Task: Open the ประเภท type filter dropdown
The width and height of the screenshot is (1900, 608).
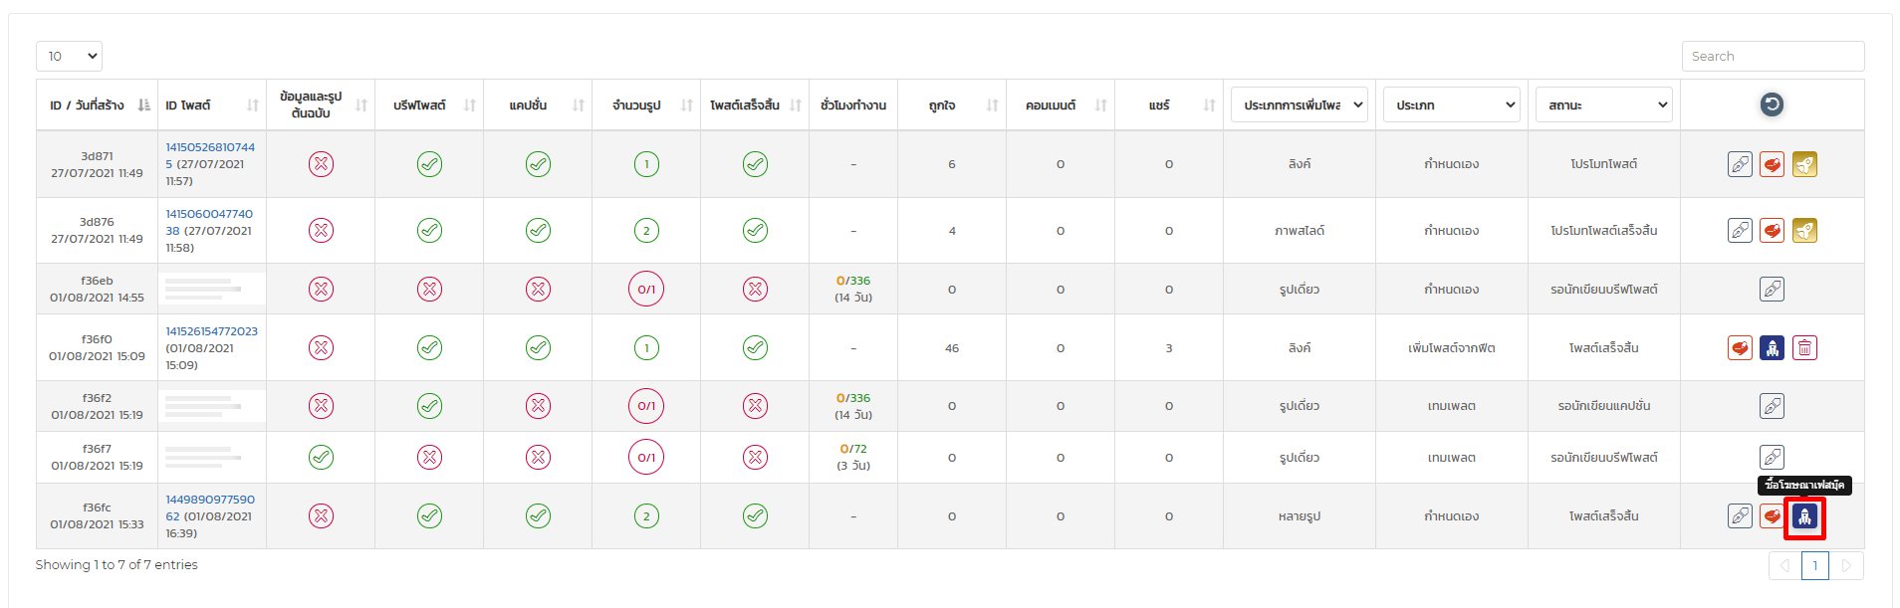Action: (x=1451, y=104)
